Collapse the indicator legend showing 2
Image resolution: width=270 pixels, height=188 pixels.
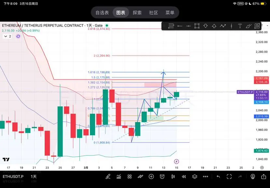pos(7,36)
